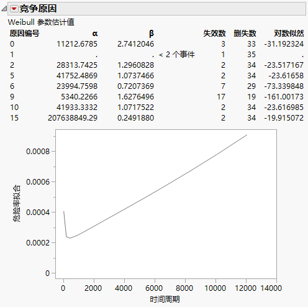Select log-likelihood value -23.61658
Image resolution: width=308 pixels, height=307 pixels.
point(286,76)
